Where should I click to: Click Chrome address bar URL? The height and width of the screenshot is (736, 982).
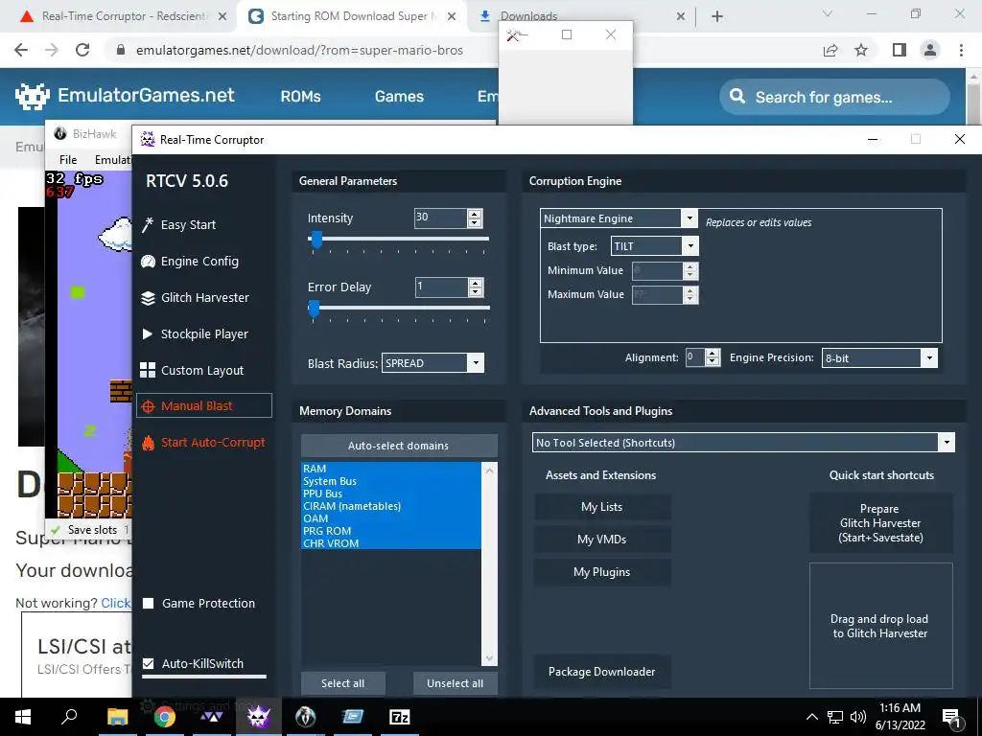click(299, 50)
